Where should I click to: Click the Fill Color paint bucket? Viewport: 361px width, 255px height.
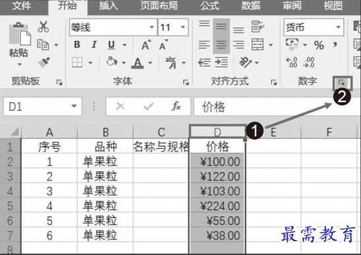pyautogui.click(x=112, y=62)
